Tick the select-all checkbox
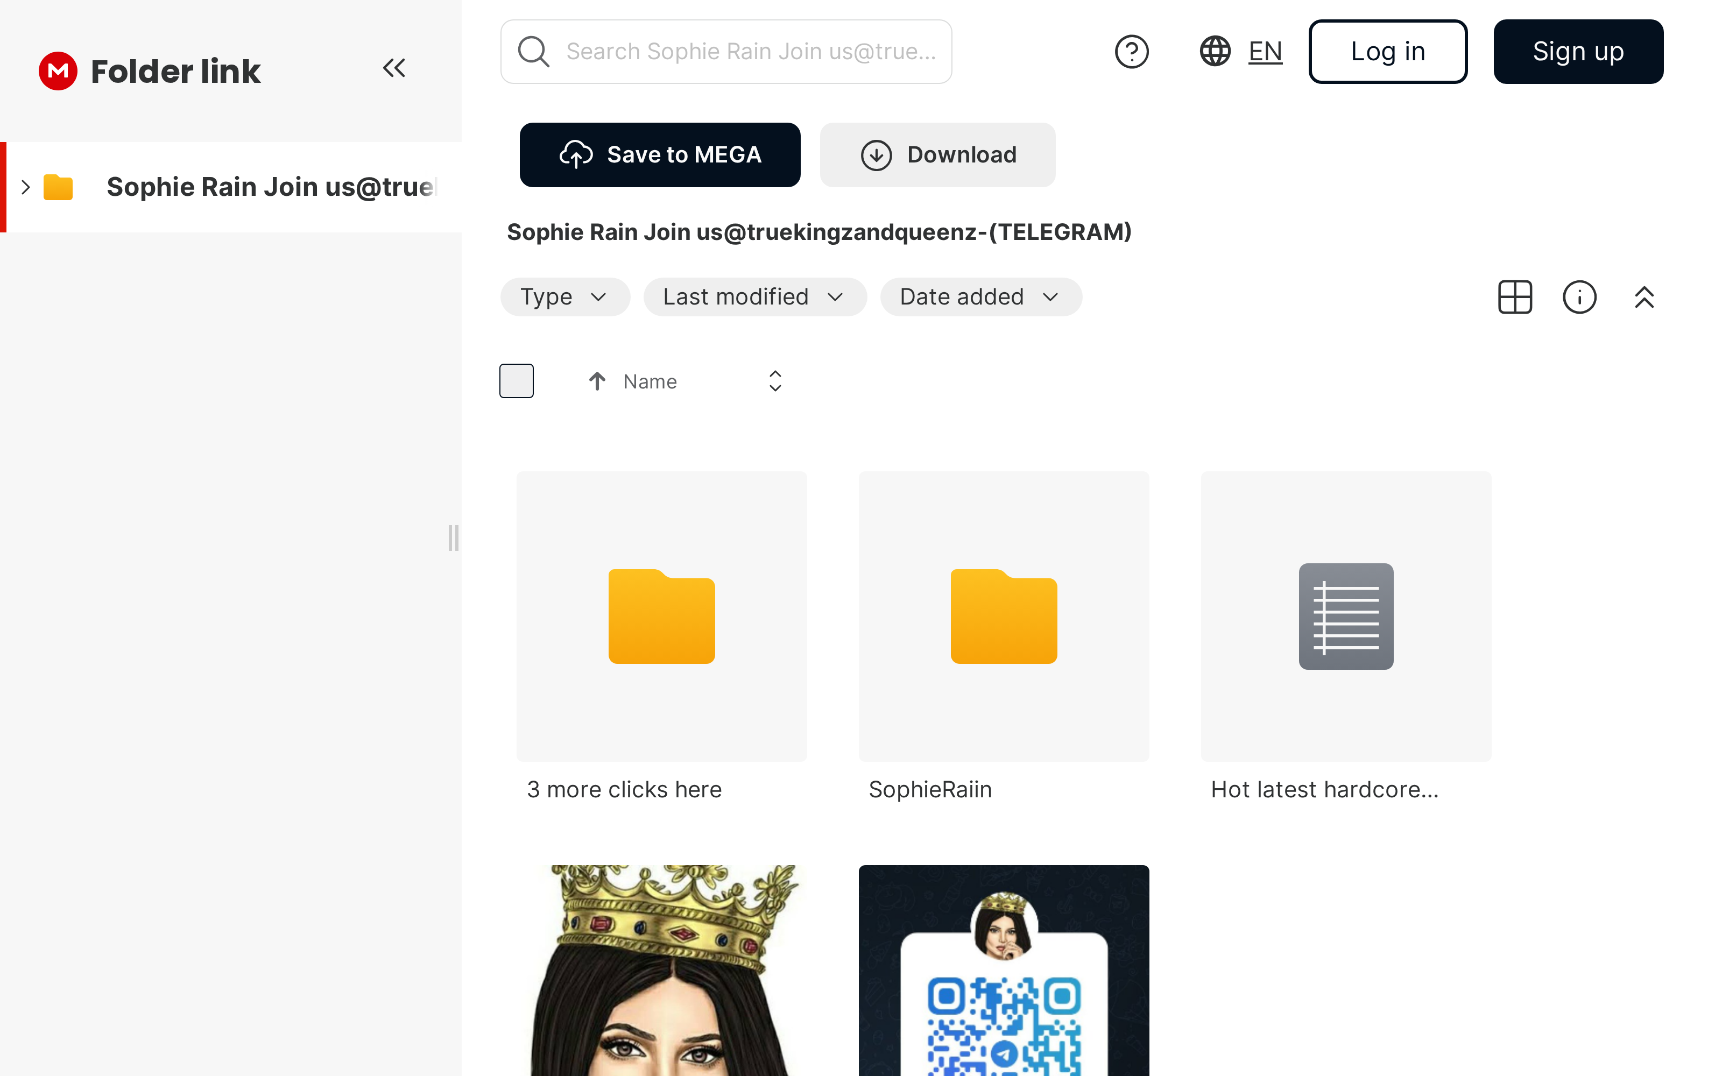The width and height of the screenshot is (1722, 1076). coord(517,381)
